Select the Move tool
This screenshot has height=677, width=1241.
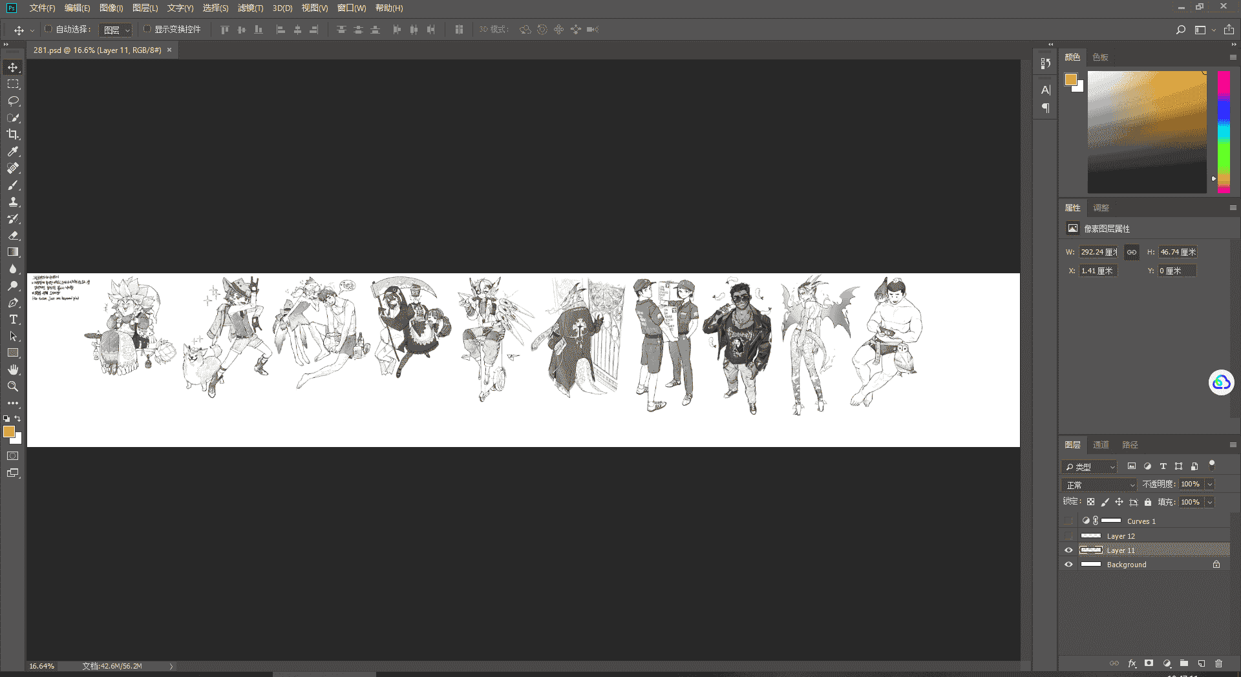click(13, 67)
